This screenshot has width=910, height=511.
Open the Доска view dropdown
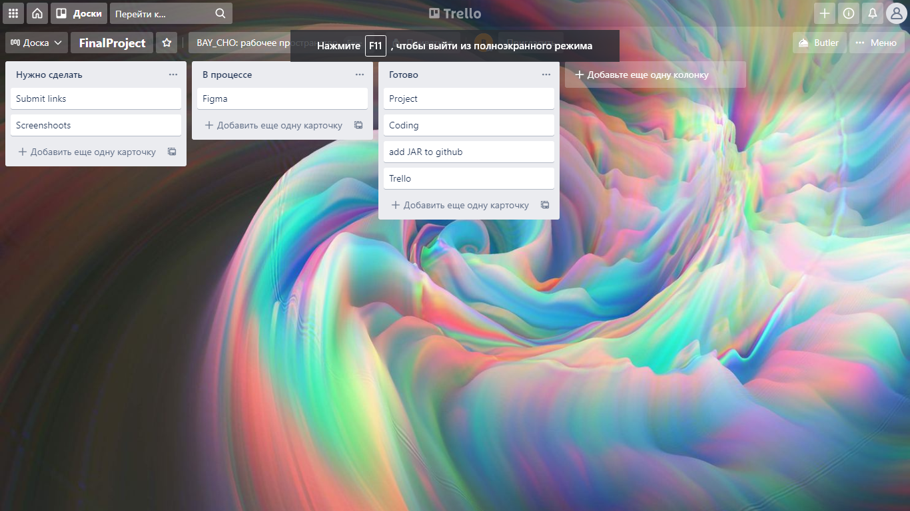click(x=37, y=42)
